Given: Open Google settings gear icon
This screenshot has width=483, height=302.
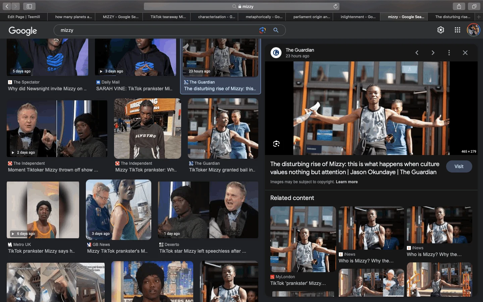Looking at the screenshot, I should tap(441, 30).
